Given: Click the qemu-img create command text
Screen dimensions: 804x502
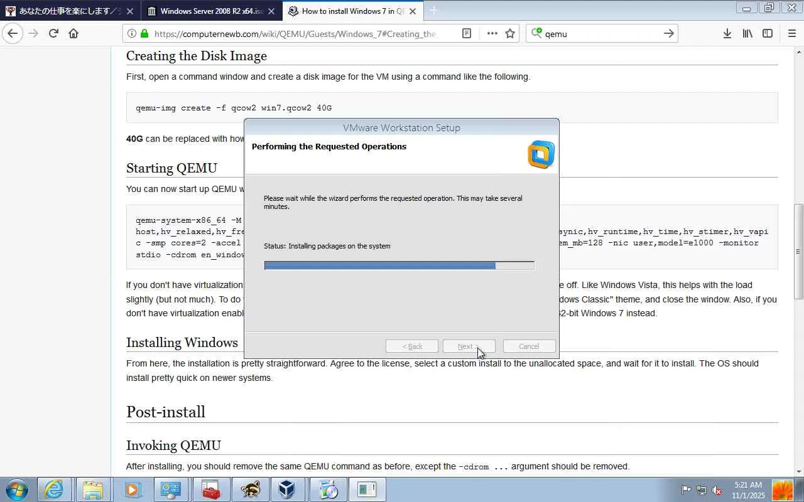Looking at the screenshot, I should (234, 108).
